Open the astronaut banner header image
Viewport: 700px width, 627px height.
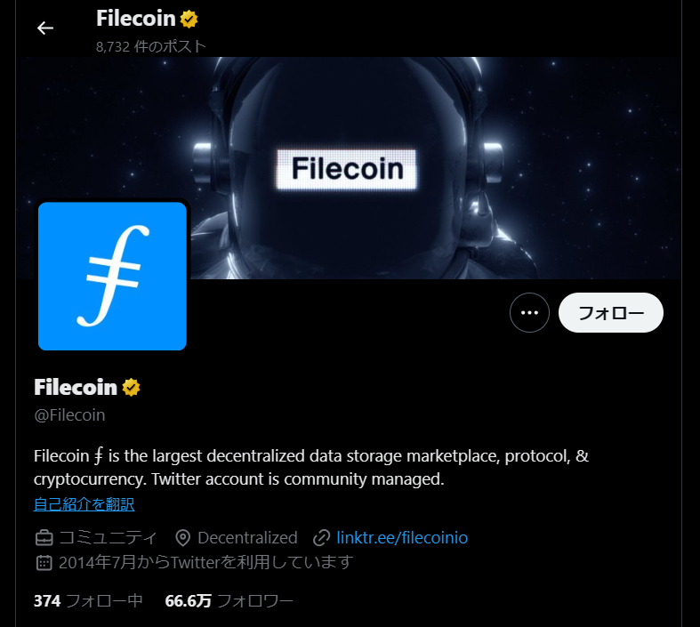pyautogui.click(x=349, y=168)
